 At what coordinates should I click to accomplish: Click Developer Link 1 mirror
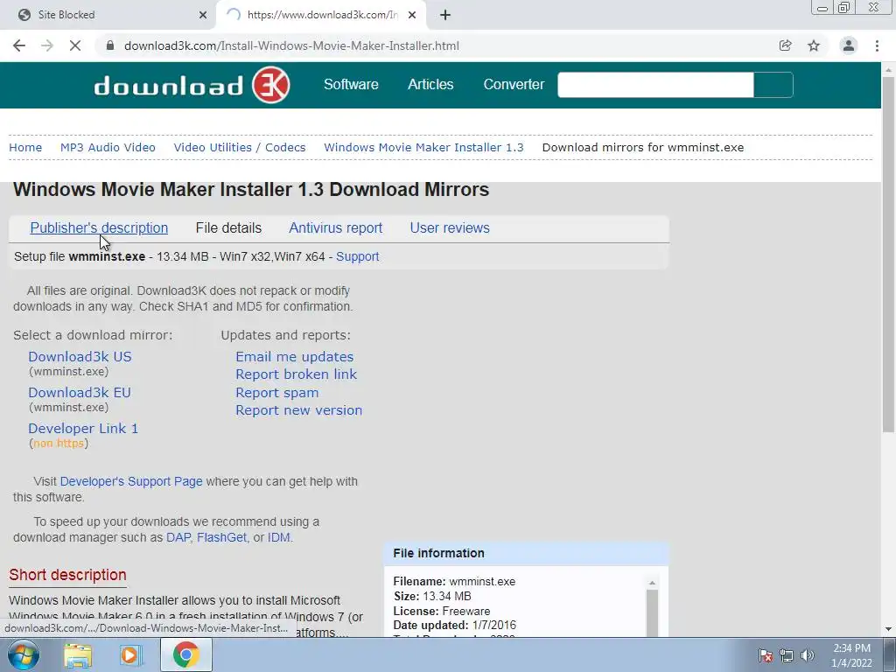click(83, 429)
